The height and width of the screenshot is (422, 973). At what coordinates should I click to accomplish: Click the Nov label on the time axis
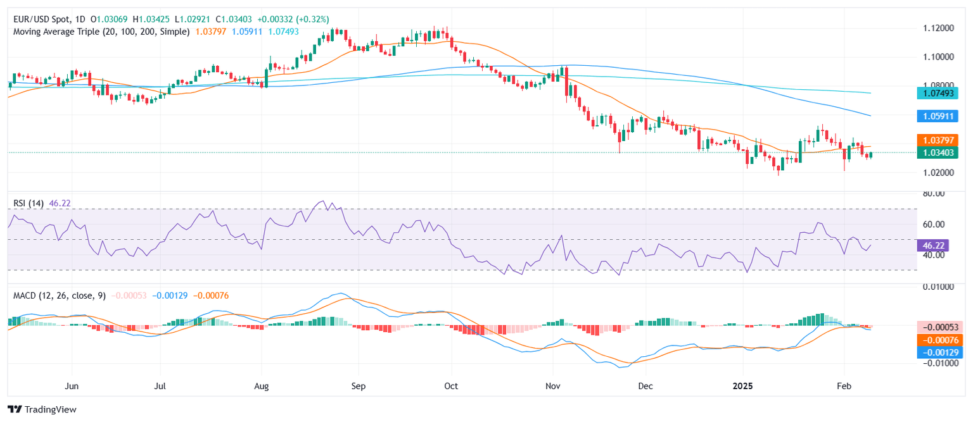[x=553, y=385]
